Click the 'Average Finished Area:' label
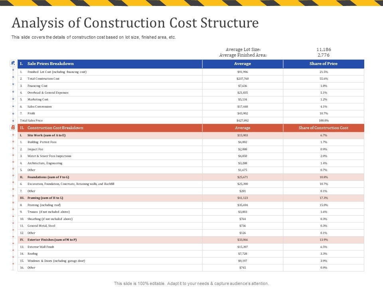The width and height of the screenshot is (383, 287). click(x=243, y=55)
